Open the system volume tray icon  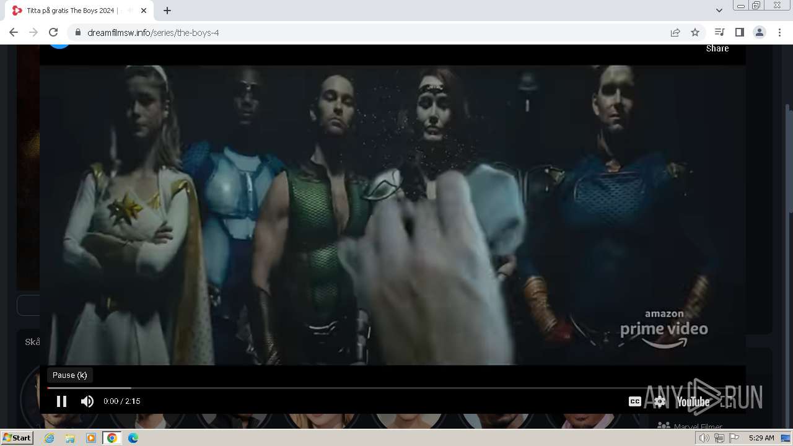click(x=704, y=438)
